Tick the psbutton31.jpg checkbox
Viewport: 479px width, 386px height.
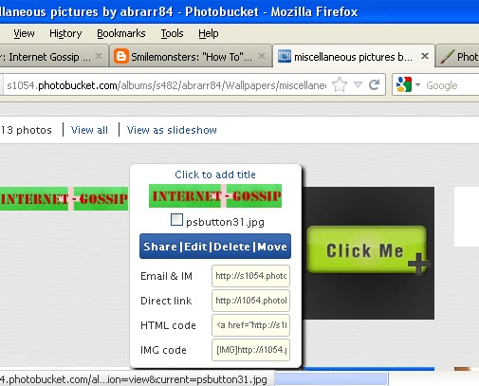[176, 219]
